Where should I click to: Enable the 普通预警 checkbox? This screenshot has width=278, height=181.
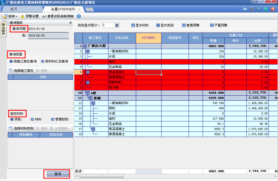[x=184, y=25]
